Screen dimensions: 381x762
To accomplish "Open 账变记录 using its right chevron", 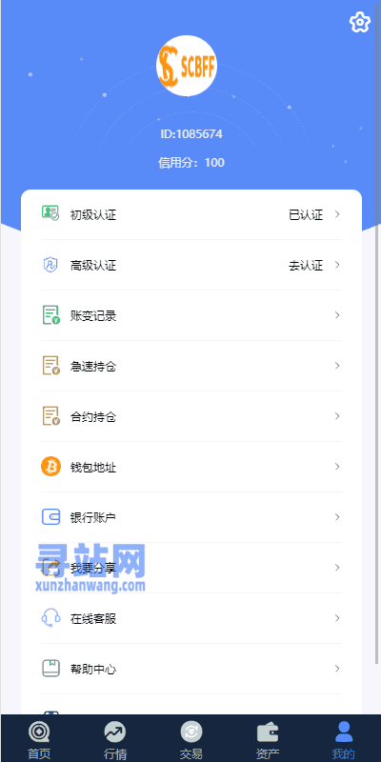I will tap(337, 315).
